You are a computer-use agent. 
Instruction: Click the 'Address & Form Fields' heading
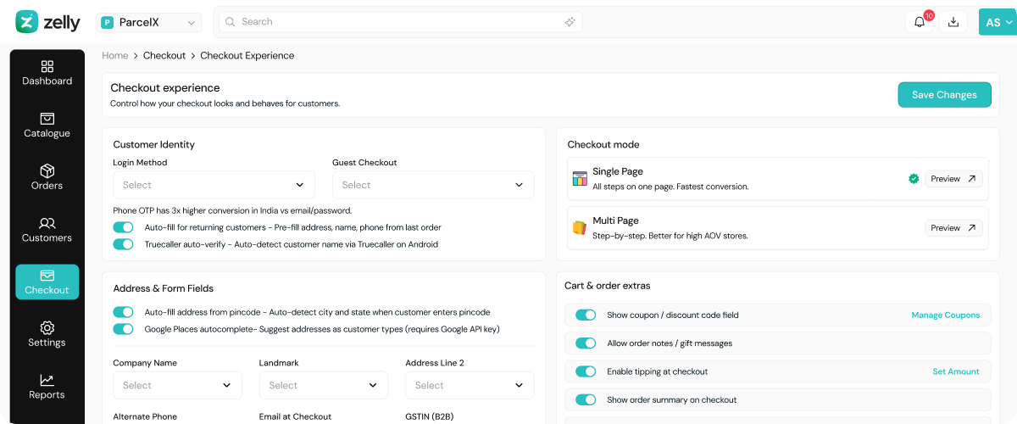tap(163, 288)
